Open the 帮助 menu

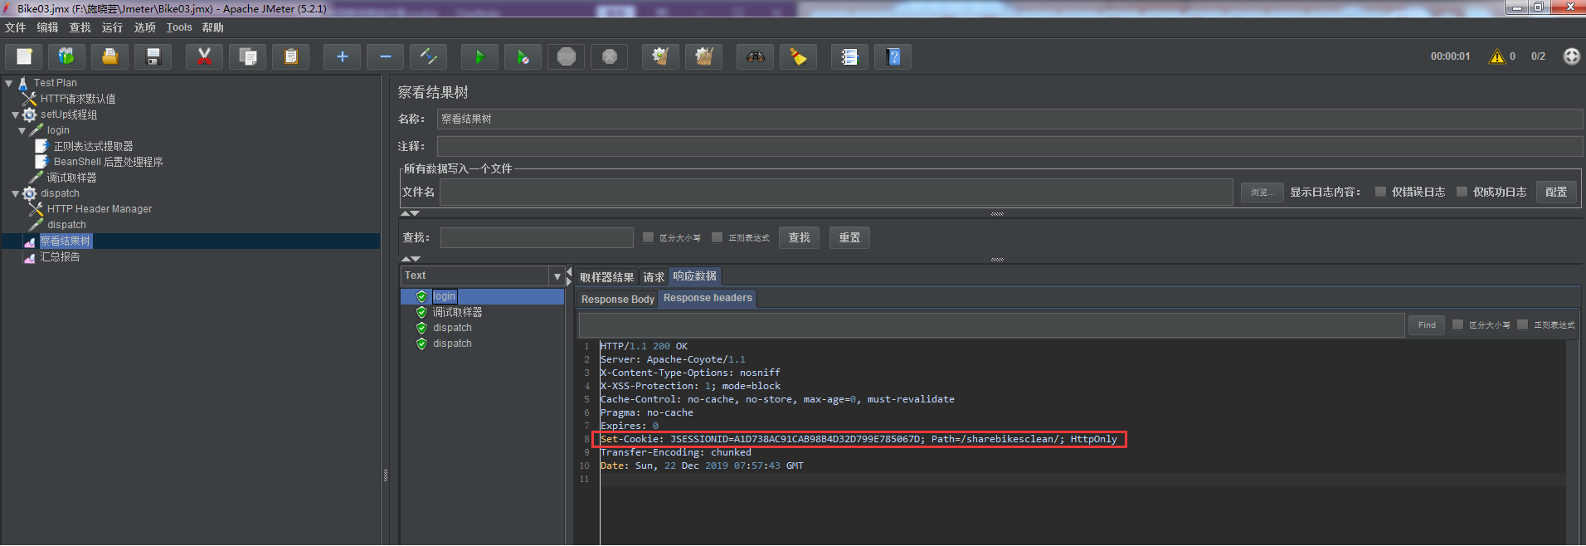click(x=213, y=27)
